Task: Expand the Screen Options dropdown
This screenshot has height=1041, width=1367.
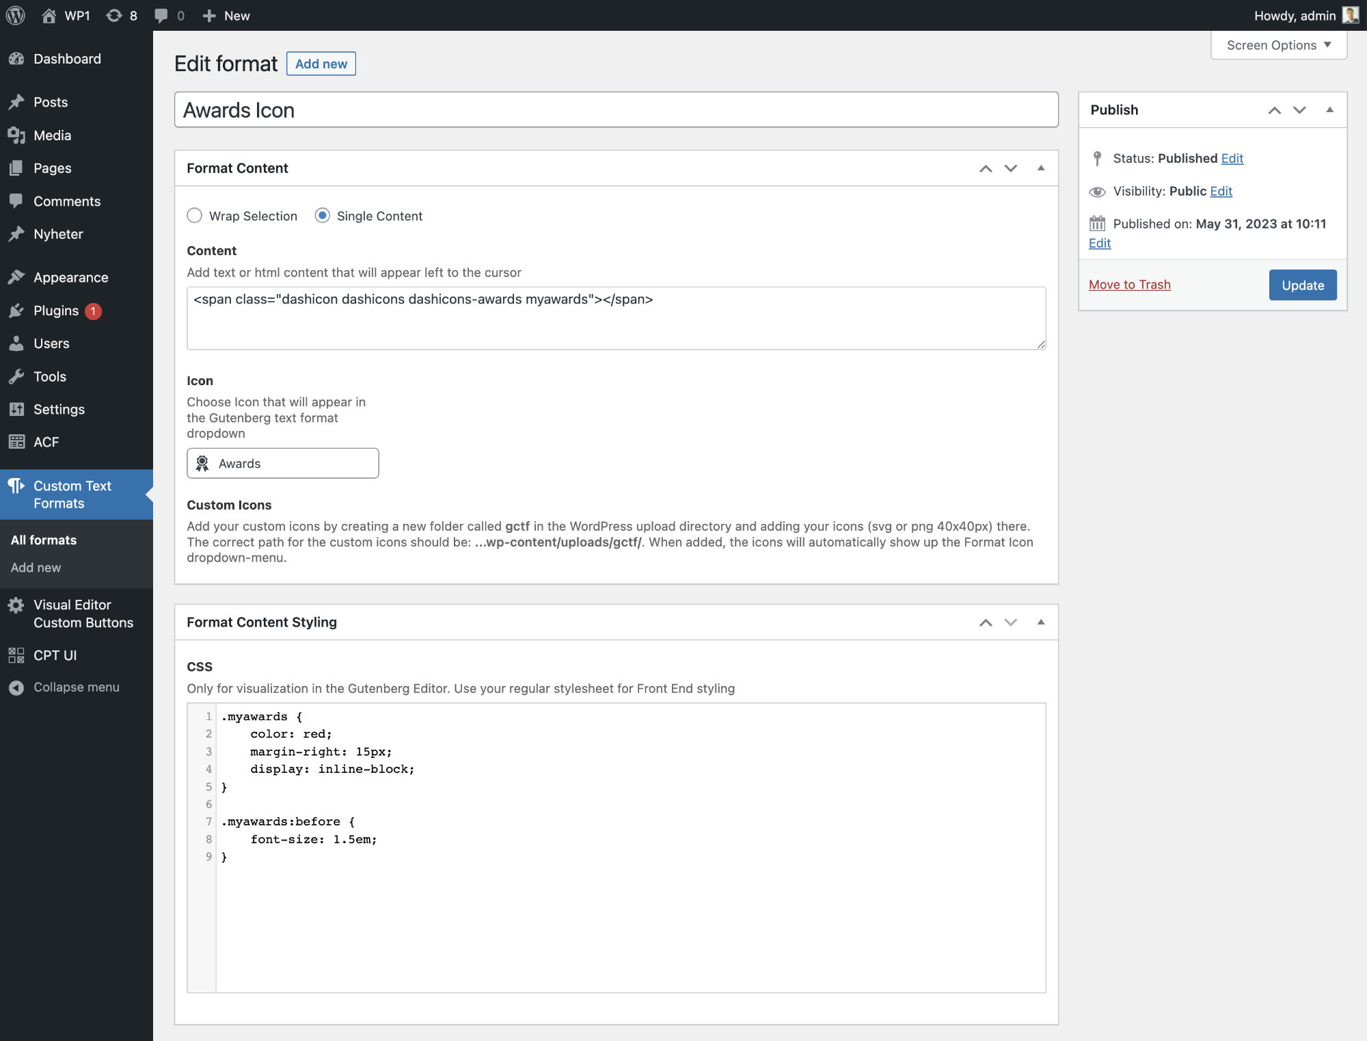Action: tap(1278, 45)
